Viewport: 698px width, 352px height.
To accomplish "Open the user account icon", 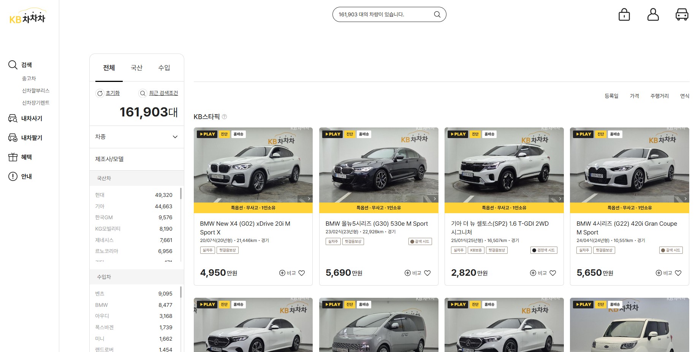I will pyautogui.click(x=653, y=14).
